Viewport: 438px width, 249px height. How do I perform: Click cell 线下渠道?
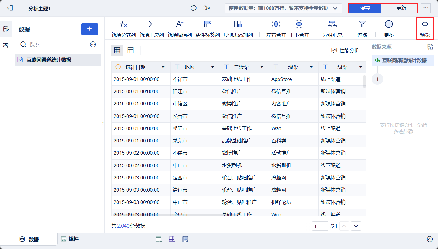point(342,165)
